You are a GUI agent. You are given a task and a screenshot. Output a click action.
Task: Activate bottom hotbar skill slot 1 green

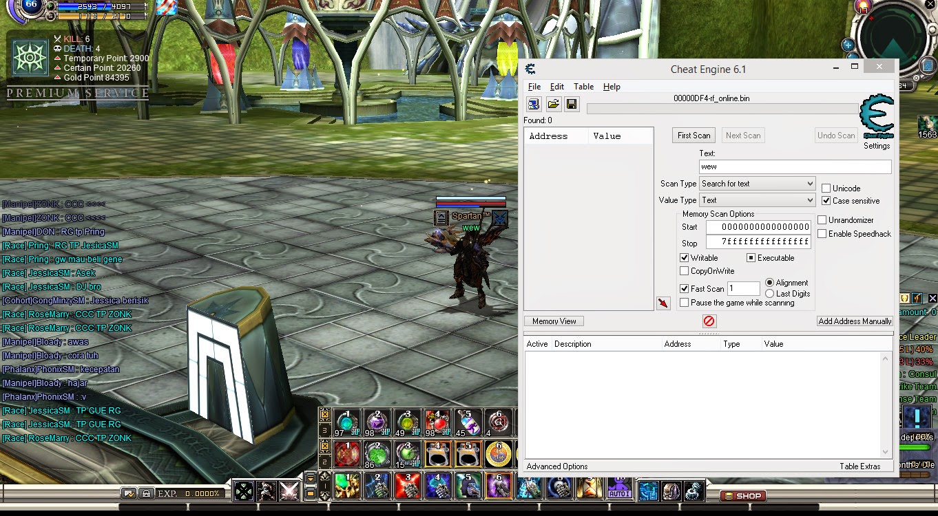[346, 486]
